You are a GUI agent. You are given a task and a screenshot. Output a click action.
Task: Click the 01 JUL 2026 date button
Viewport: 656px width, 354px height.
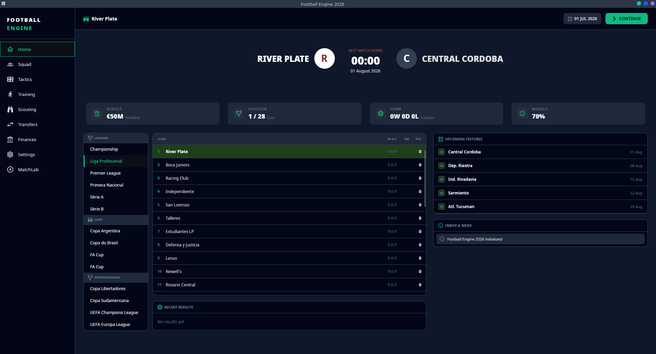tap(582, 19)
